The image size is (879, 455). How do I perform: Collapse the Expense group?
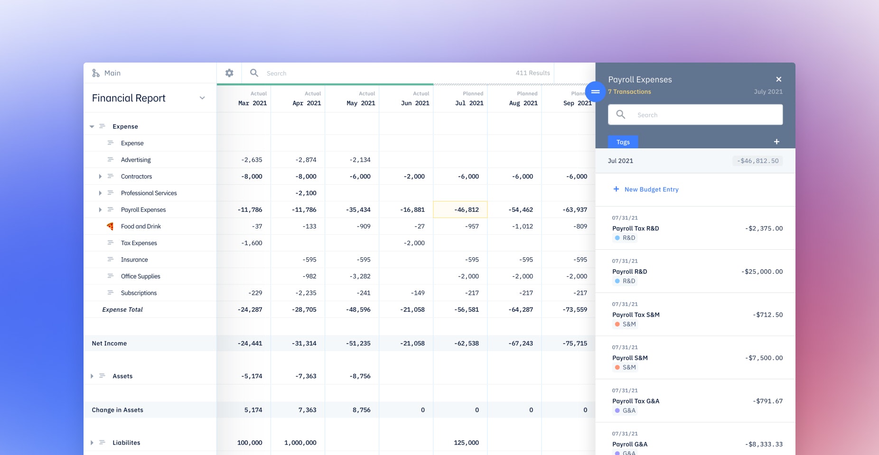(x=92, y=127)
